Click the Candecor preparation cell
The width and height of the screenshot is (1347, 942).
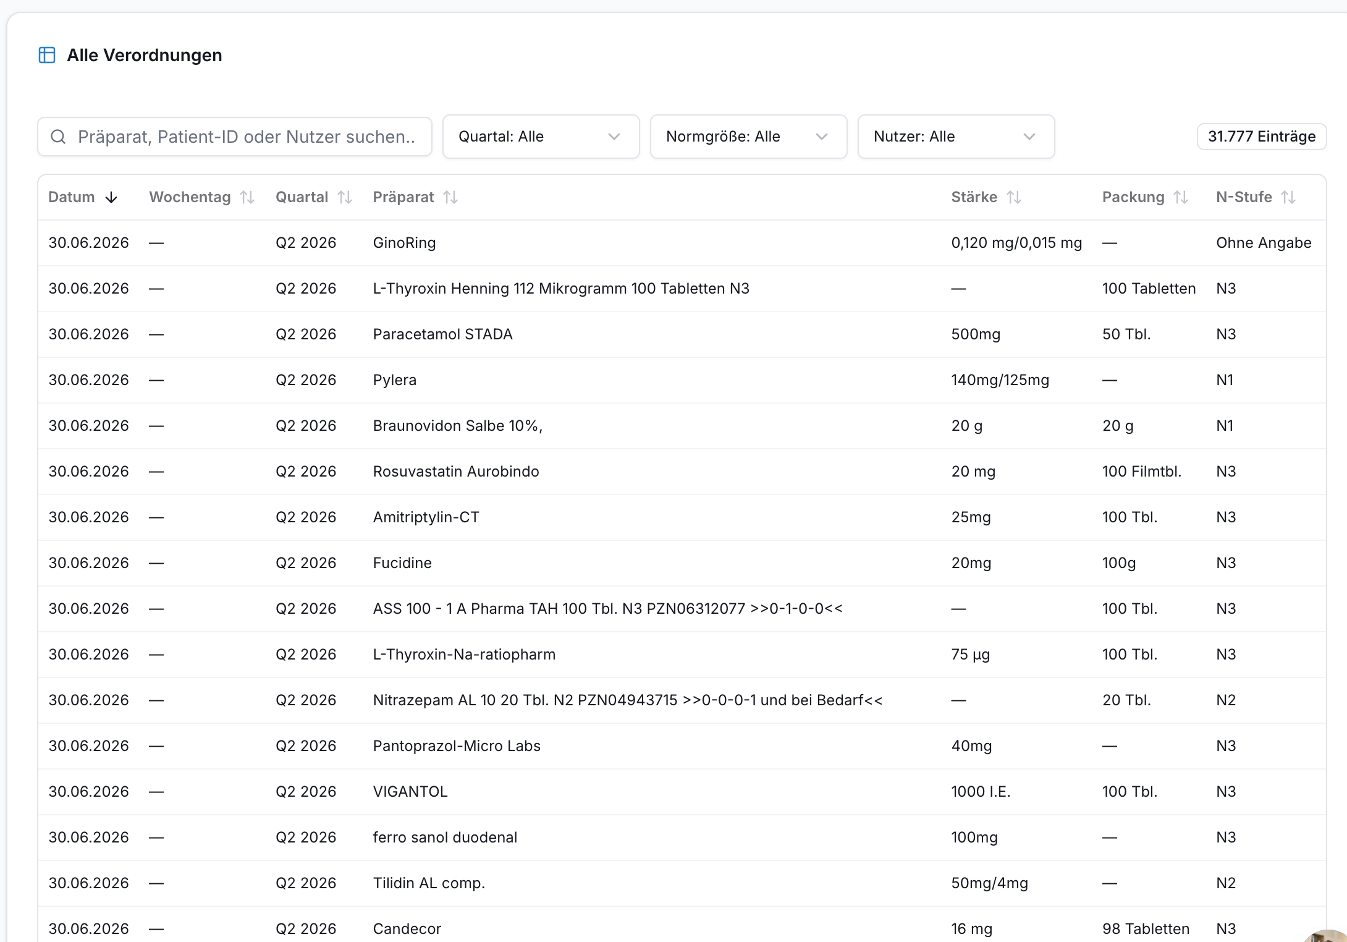pyautogui.click(x=407, y=929)
